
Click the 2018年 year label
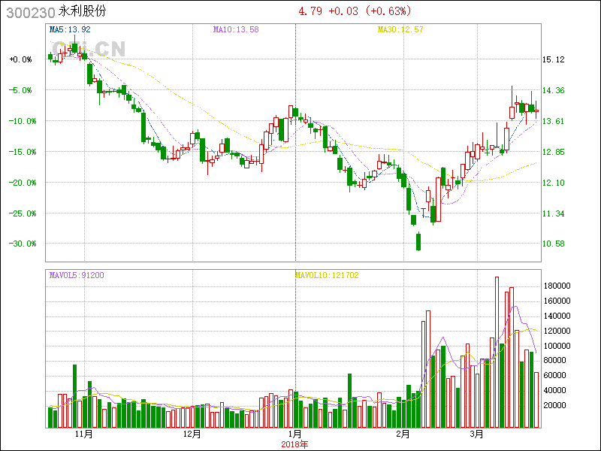pos(294,443)
